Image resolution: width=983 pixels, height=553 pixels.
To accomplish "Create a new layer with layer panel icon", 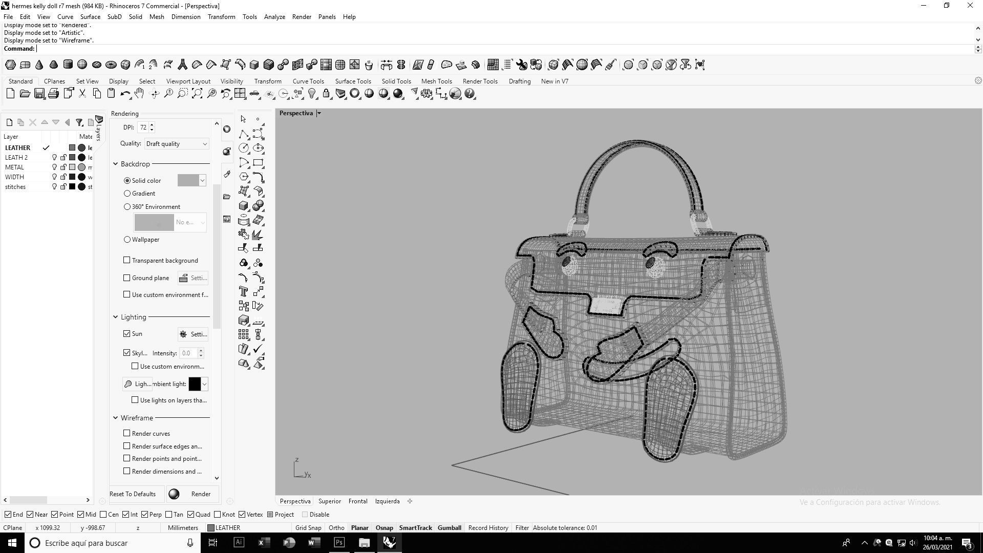I will [9, 122].
